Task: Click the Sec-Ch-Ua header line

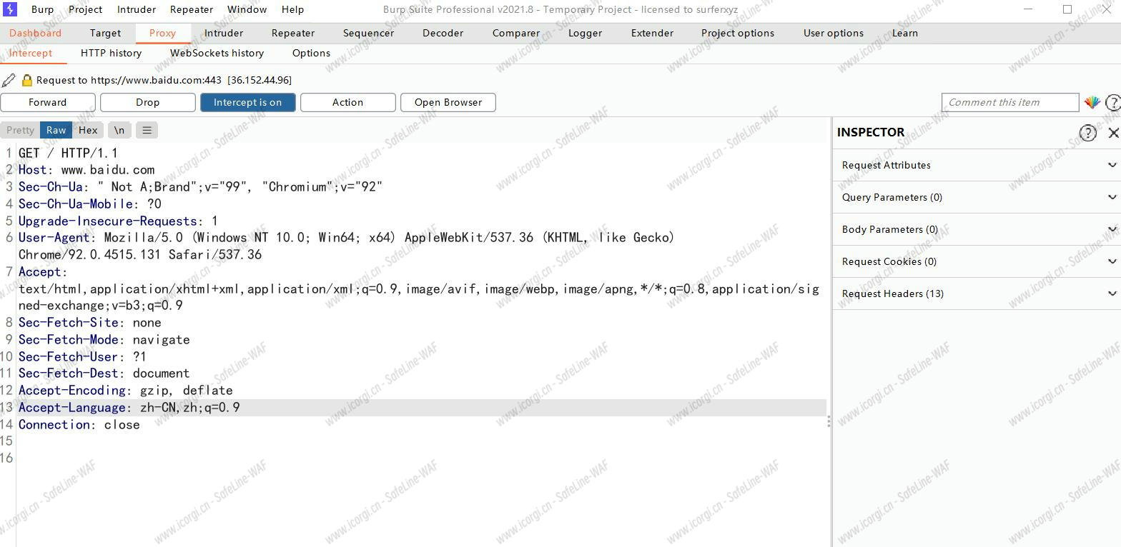Action: [x=200, y=187]
